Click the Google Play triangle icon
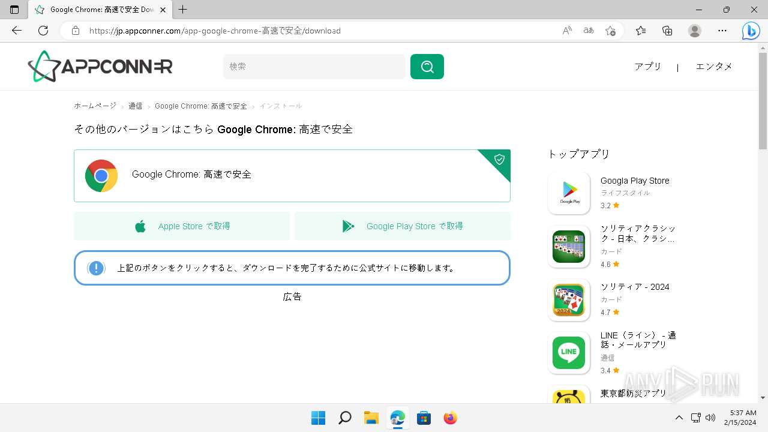 point(348,226)
